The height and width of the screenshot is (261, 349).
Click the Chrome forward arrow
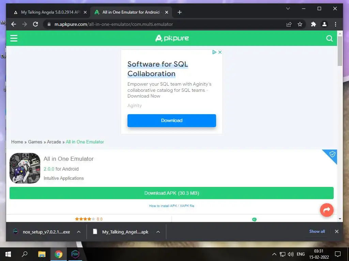pyautogui.click(x=25, y=24)
